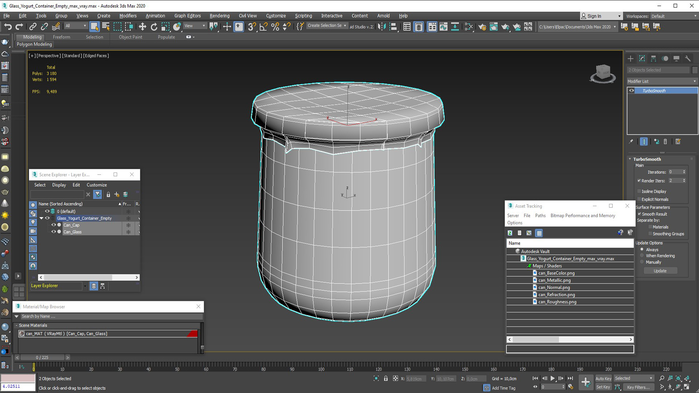Click the Zoom Extents navigation icon
Image resolution: width=699 pixels, height=393 pixels.
678,378
